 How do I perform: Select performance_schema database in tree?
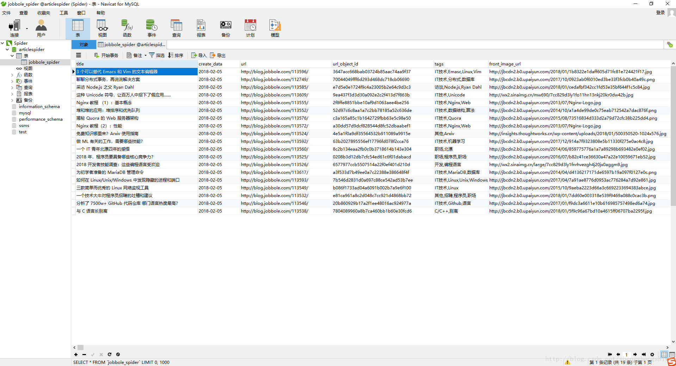pyautogui.click(x=41, y=119)
